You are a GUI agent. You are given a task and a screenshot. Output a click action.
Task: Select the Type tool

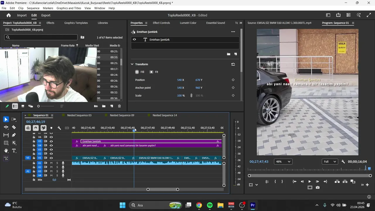14,151
